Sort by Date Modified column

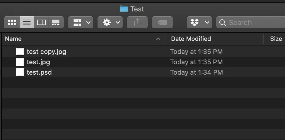click(191, 39)
